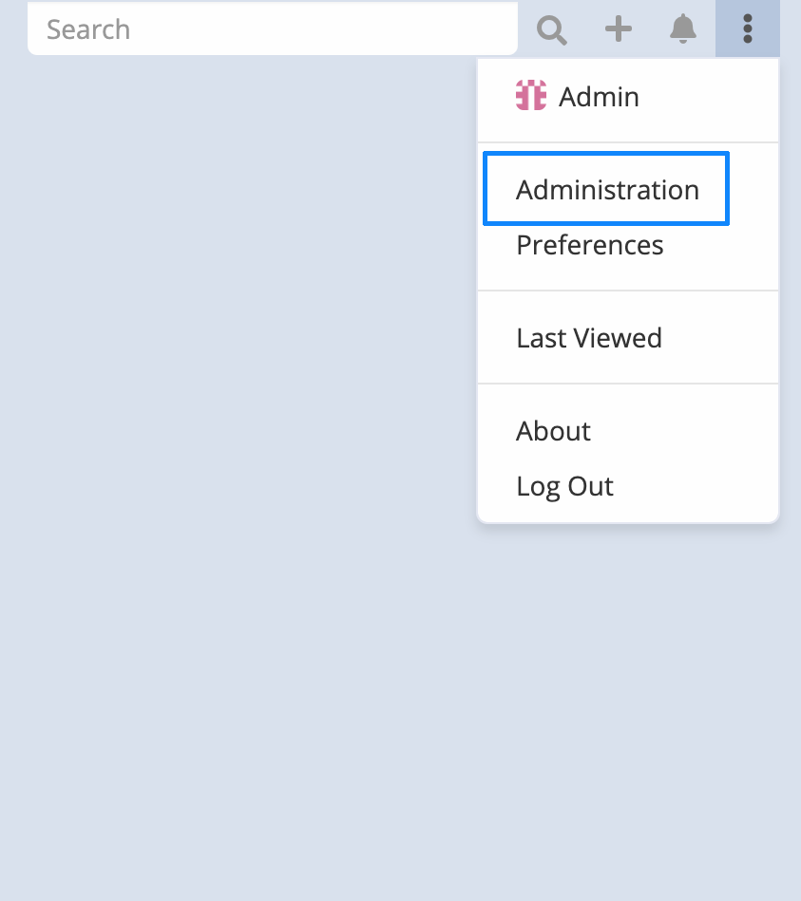Image resolution: width=801 pixels, height=901 pixels.
Task: View user Preferences settings
Action: pyautogui.click(x=589, y=245)
